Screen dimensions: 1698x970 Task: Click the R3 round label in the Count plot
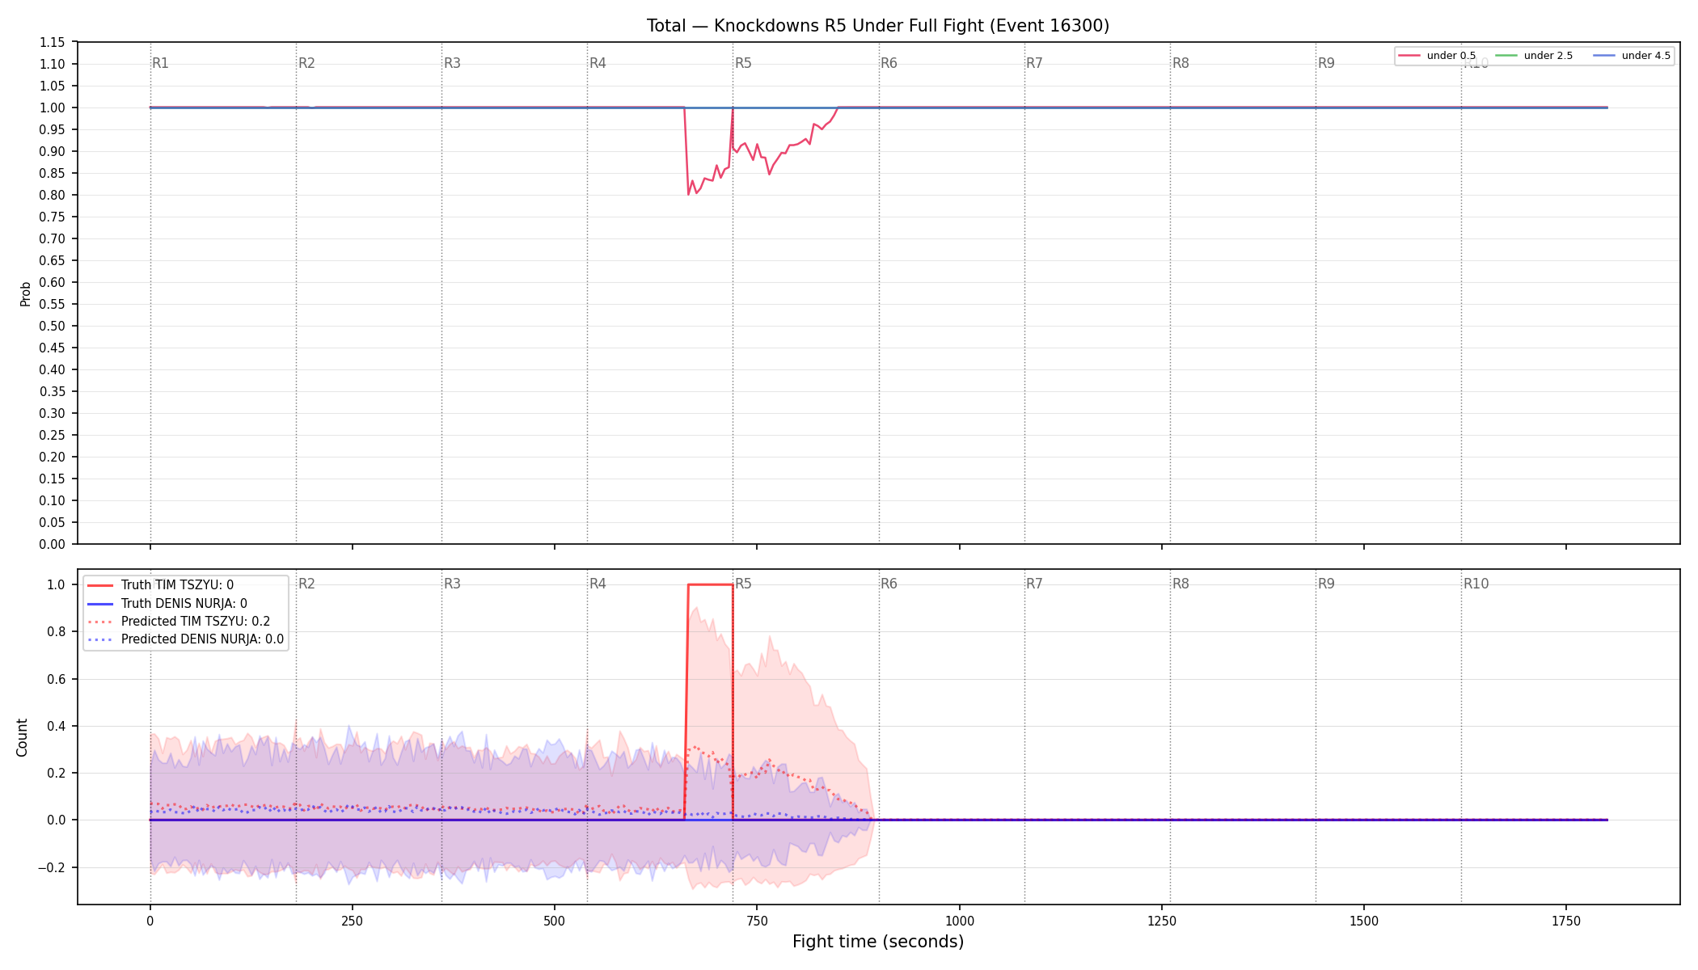(452, 584)
